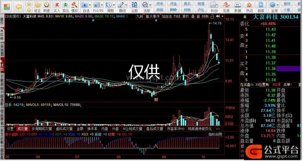Screen dimensions: 303x161
Task: Open chart toolbar overflow dropdown triangle
Action: [x=223, y=16]
